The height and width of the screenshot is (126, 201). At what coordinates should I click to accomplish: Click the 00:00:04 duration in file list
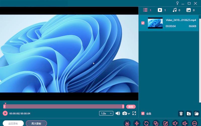click(171, 26)
